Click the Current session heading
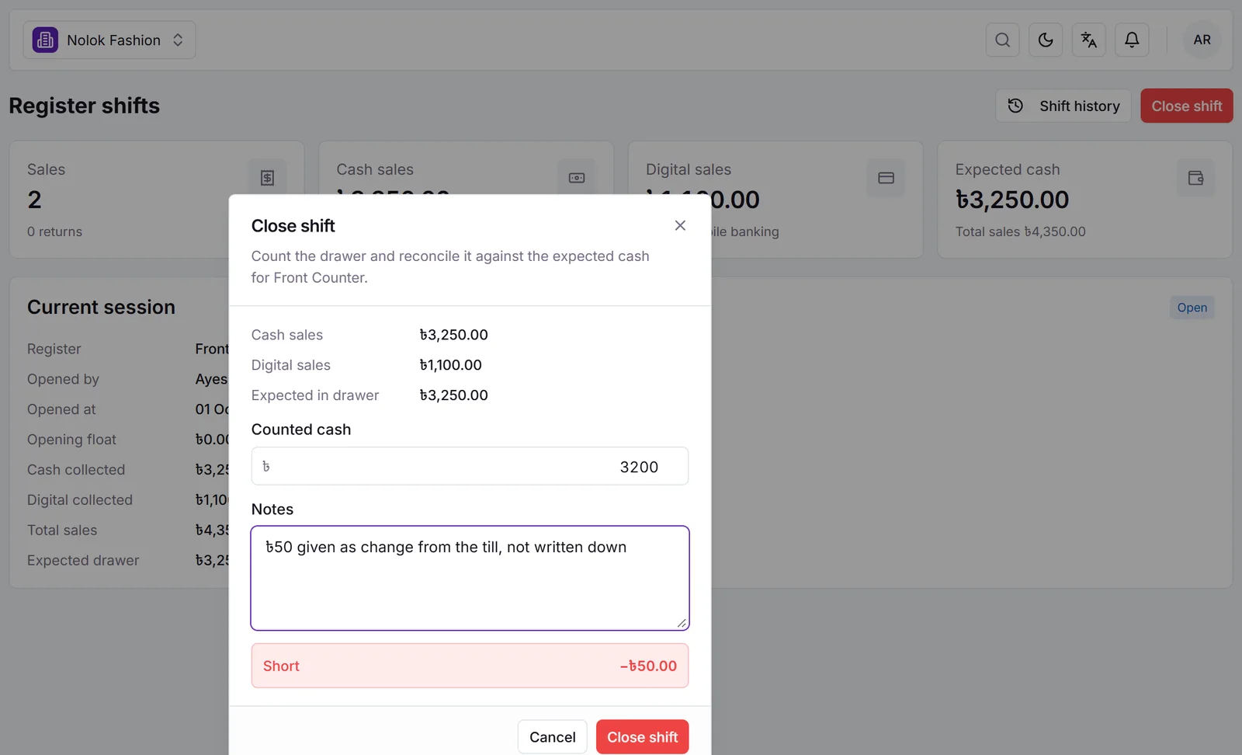Viewport: 1242px width, 755px height. click(x=101, y=307)
